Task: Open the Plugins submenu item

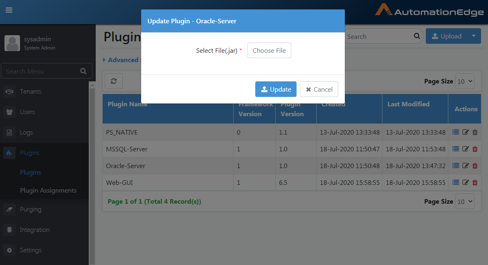Action: (31, 172)
